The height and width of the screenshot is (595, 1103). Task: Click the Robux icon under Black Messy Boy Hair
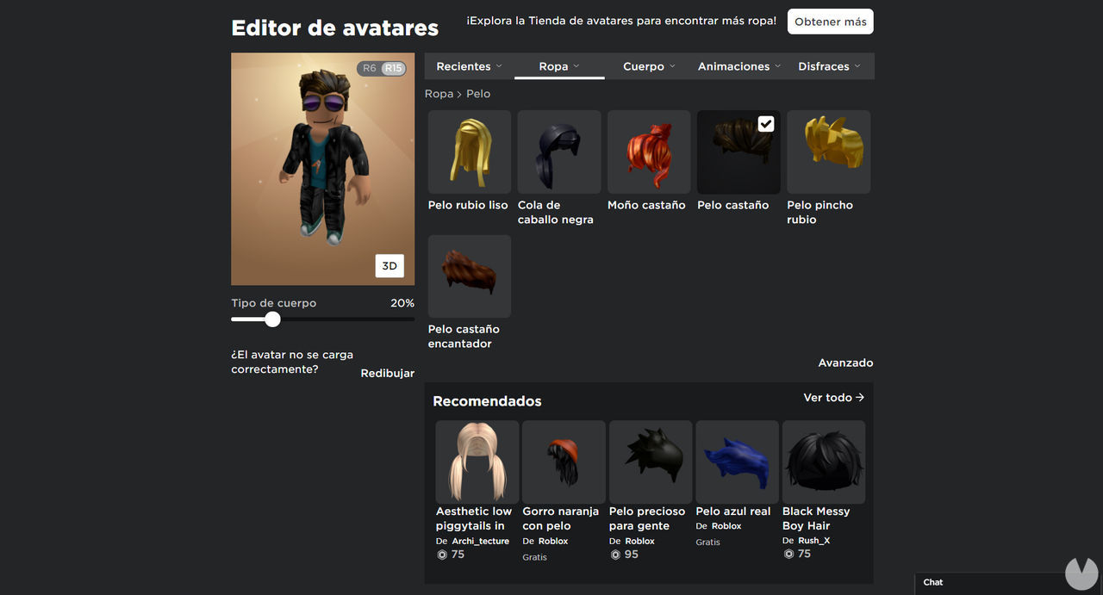pyautogui.click(x=788, y=554)
